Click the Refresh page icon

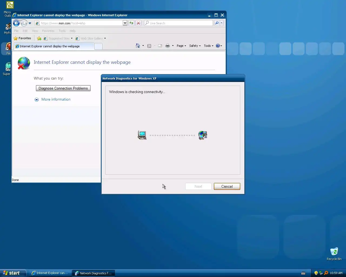tap(131, 23)
